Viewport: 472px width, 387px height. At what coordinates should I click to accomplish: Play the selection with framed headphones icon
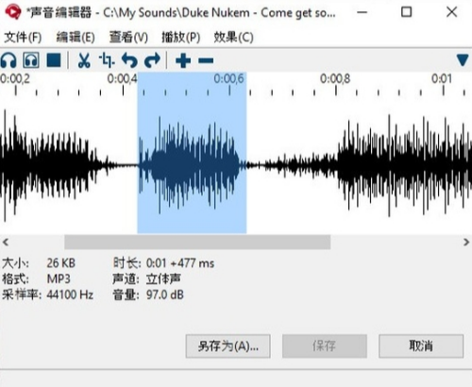coord(31,60)
